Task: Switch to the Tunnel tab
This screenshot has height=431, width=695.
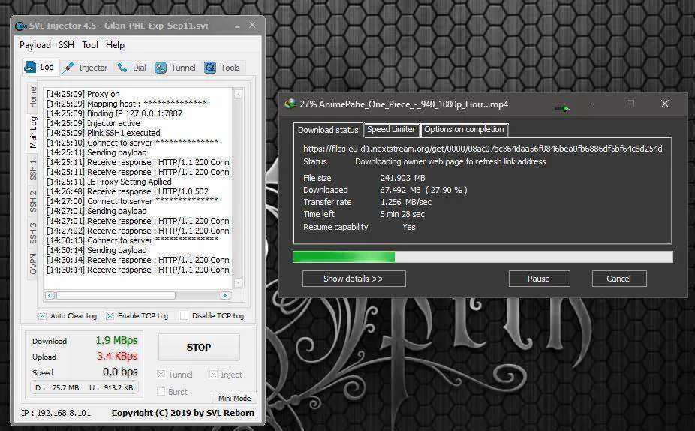Action: (x=175, y=68)
